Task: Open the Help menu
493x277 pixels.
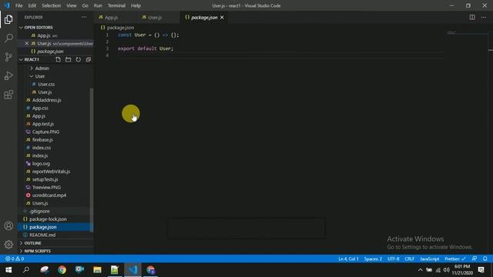Action: click(x=136, y=5)
